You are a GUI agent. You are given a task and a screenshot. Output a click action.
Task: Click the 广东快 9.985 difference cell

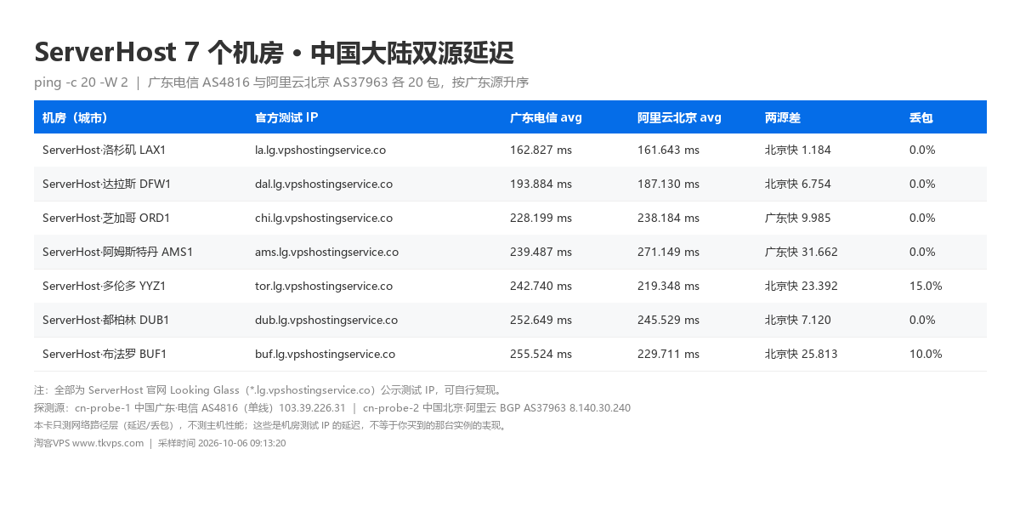point(798,218)
